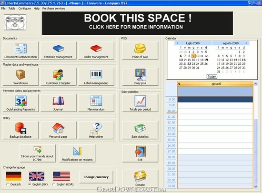Select the English (UK) radio button
The height and width of the screenshot is (193, 262).
pos(30,184)
